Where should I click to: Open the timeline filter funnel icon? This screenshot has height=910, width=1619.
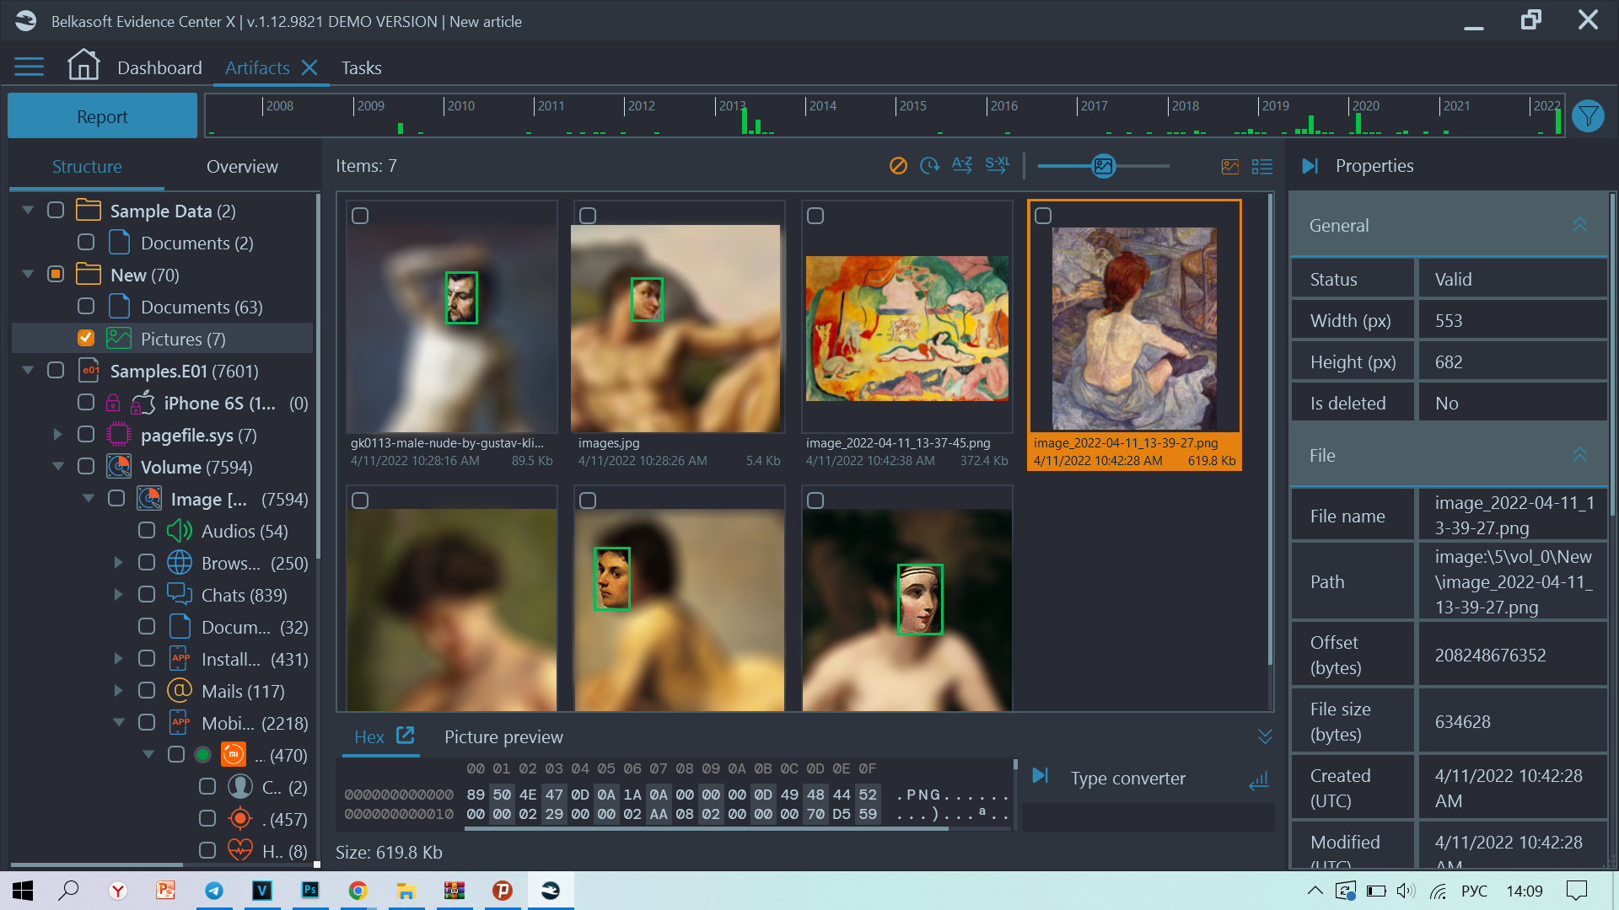click(x=1589, y=116)
